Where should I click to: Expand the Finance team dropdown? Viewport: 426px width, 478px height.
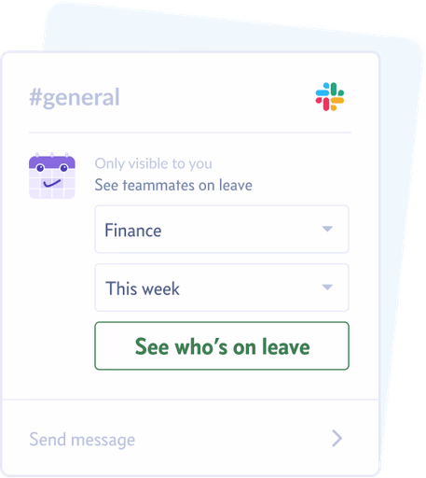point(222,229)
